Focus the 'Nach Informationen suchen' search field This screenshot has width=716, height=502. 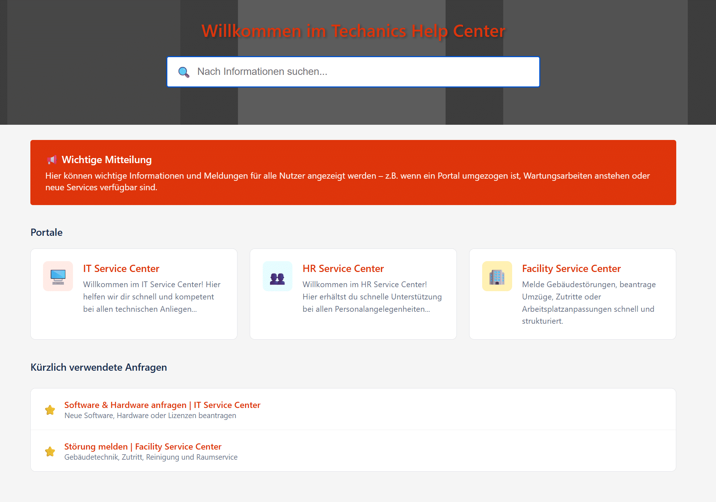pos(361,72)
